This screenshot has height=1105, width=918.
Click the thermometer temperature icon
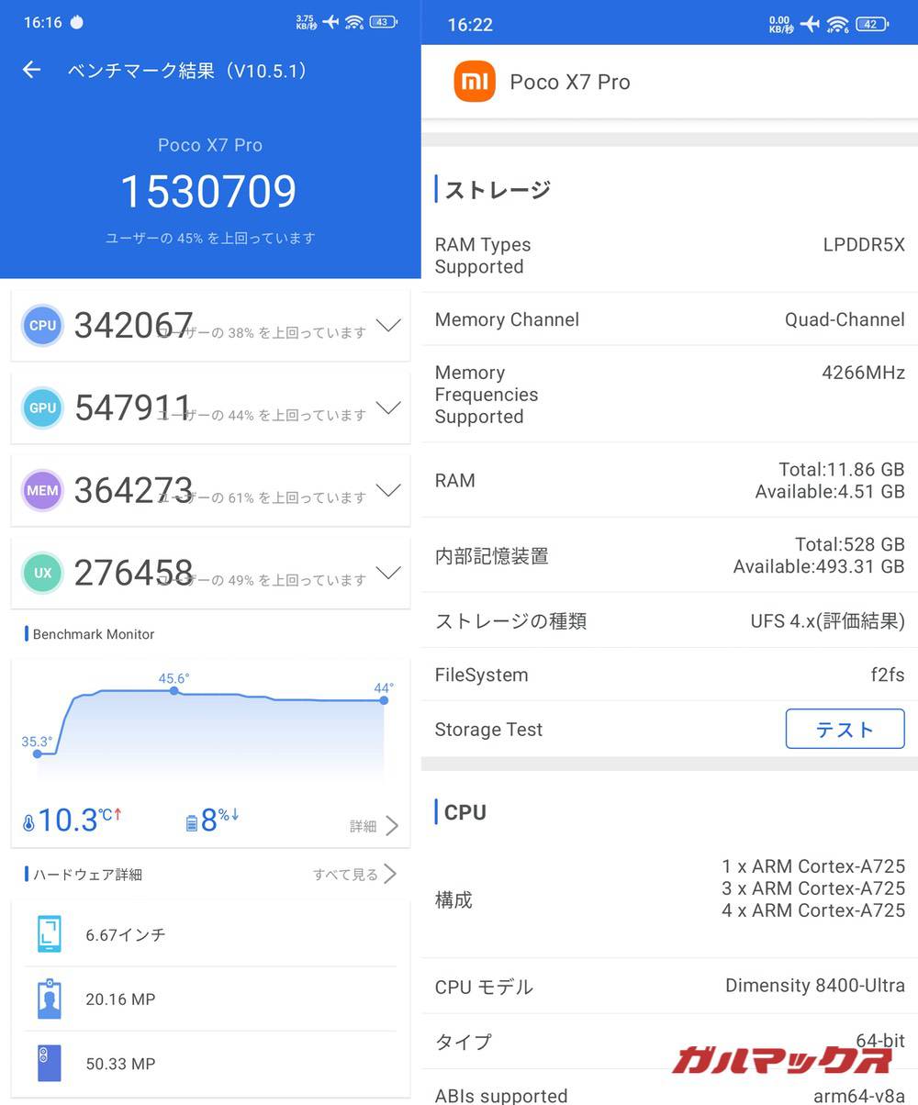click(30, 820)
